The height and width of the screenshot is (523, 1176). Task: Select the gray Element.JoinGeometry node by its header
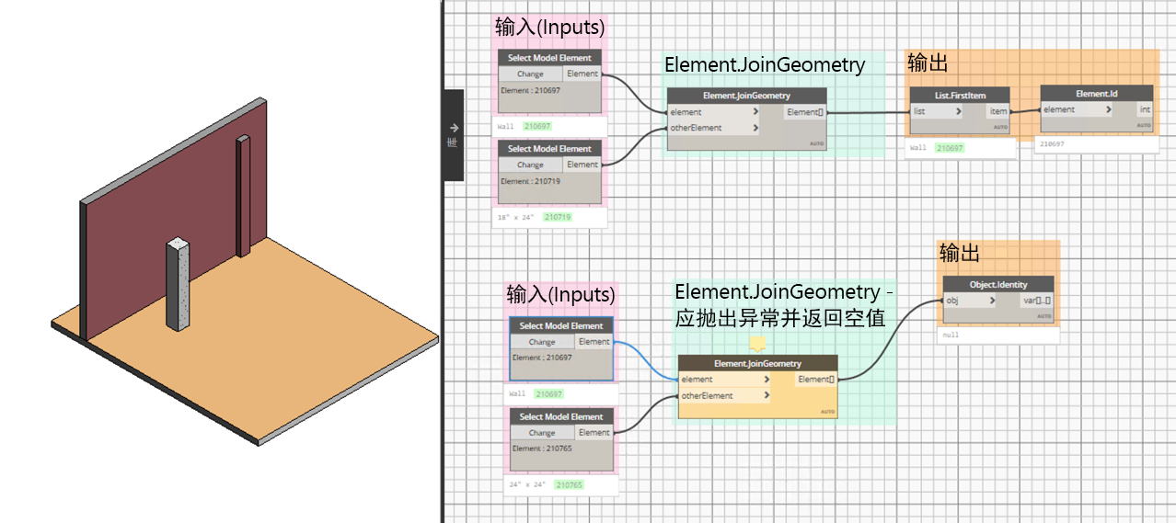[x=746, y=96]
